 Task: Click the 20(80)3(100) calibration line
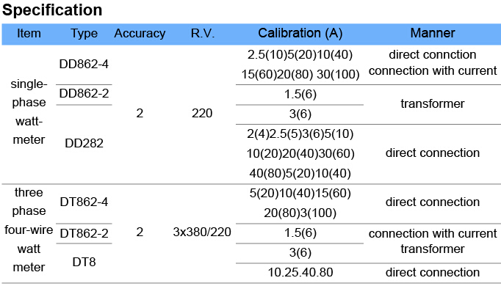[x=300, y=213]
